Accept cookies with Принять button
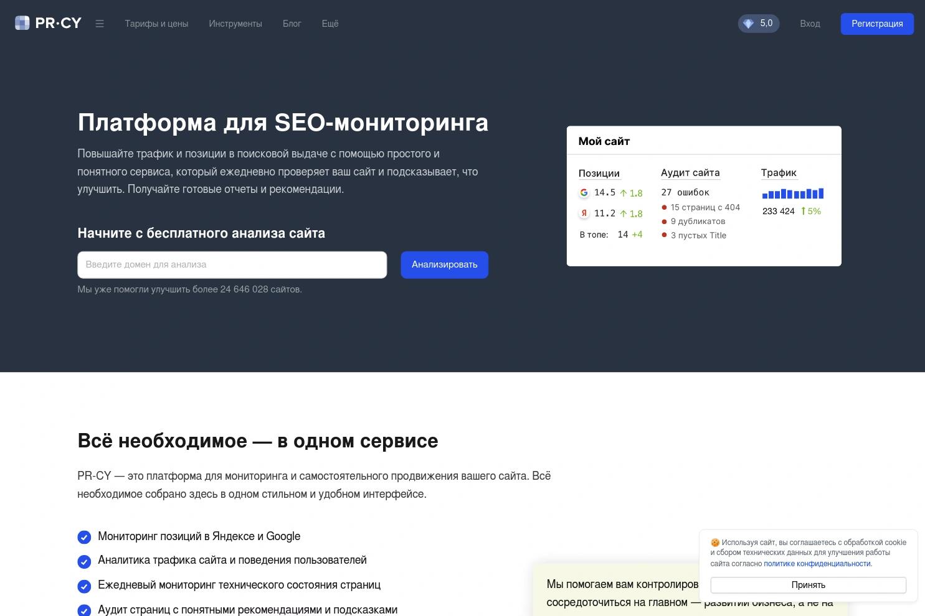Screen dimensions: 925x616 [x=808, y=585]
